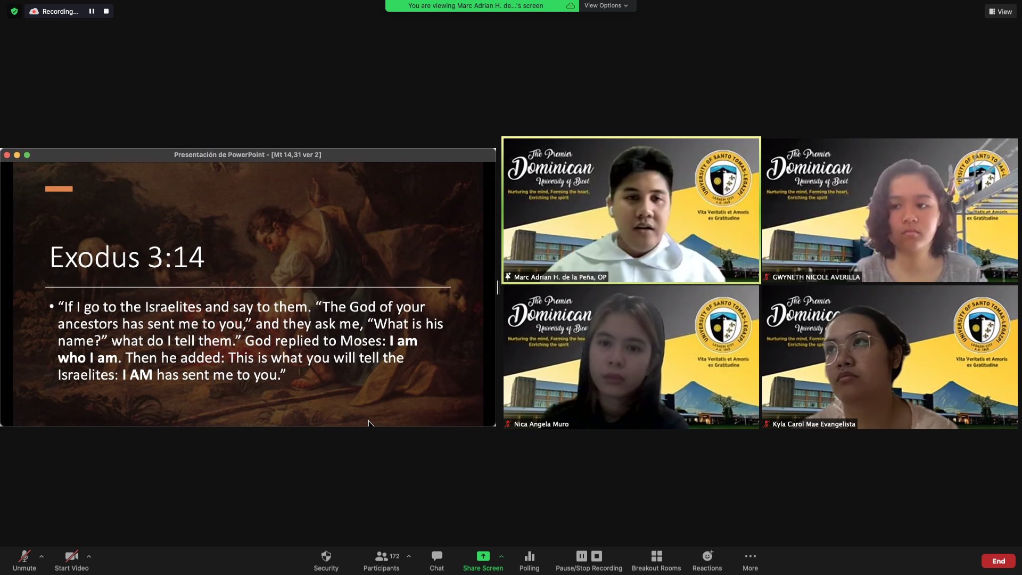1022x575 pixels.
Task: Expand video options arrow beside Start Video
Action: (89, 556)
